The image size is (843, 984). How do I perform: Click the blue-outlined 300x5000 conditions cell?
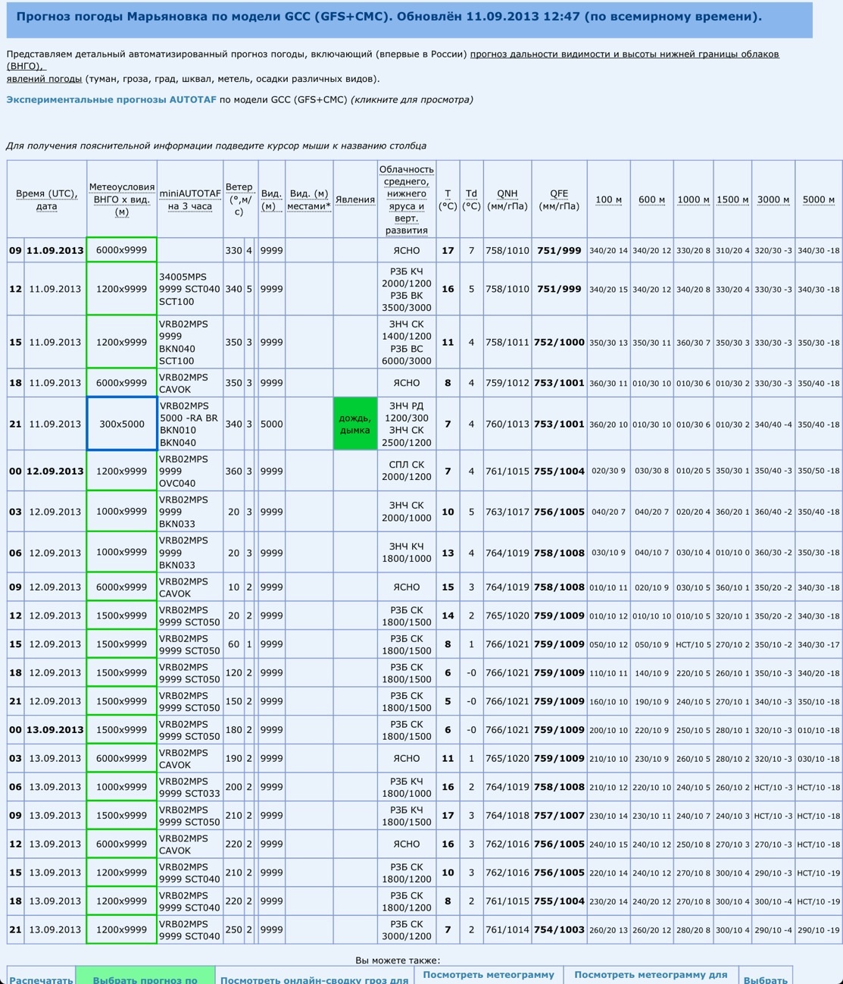122,424
